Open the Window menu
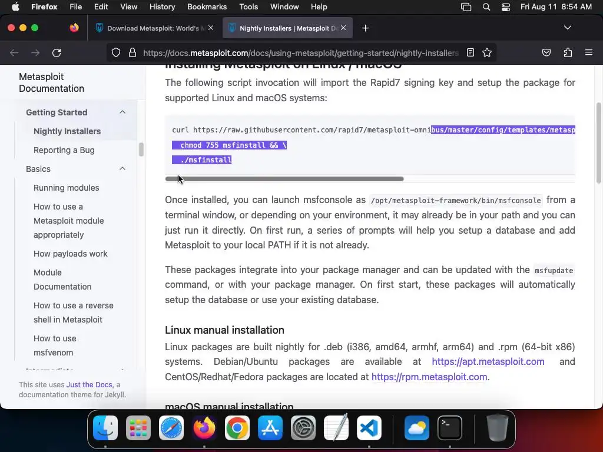Image resolution: width=603 pixels, height=452 pixels. point(284,6)
